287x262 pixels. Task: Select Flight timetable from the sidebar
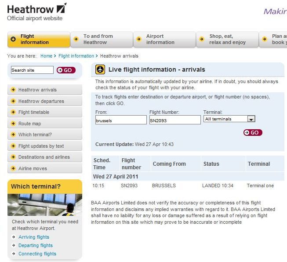[34, 112]
